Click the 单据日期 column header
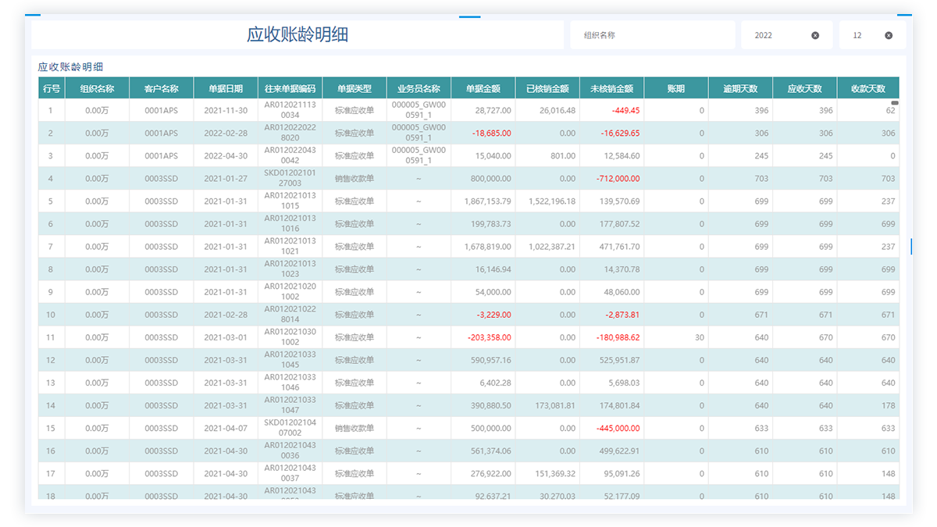 (226, 88)
